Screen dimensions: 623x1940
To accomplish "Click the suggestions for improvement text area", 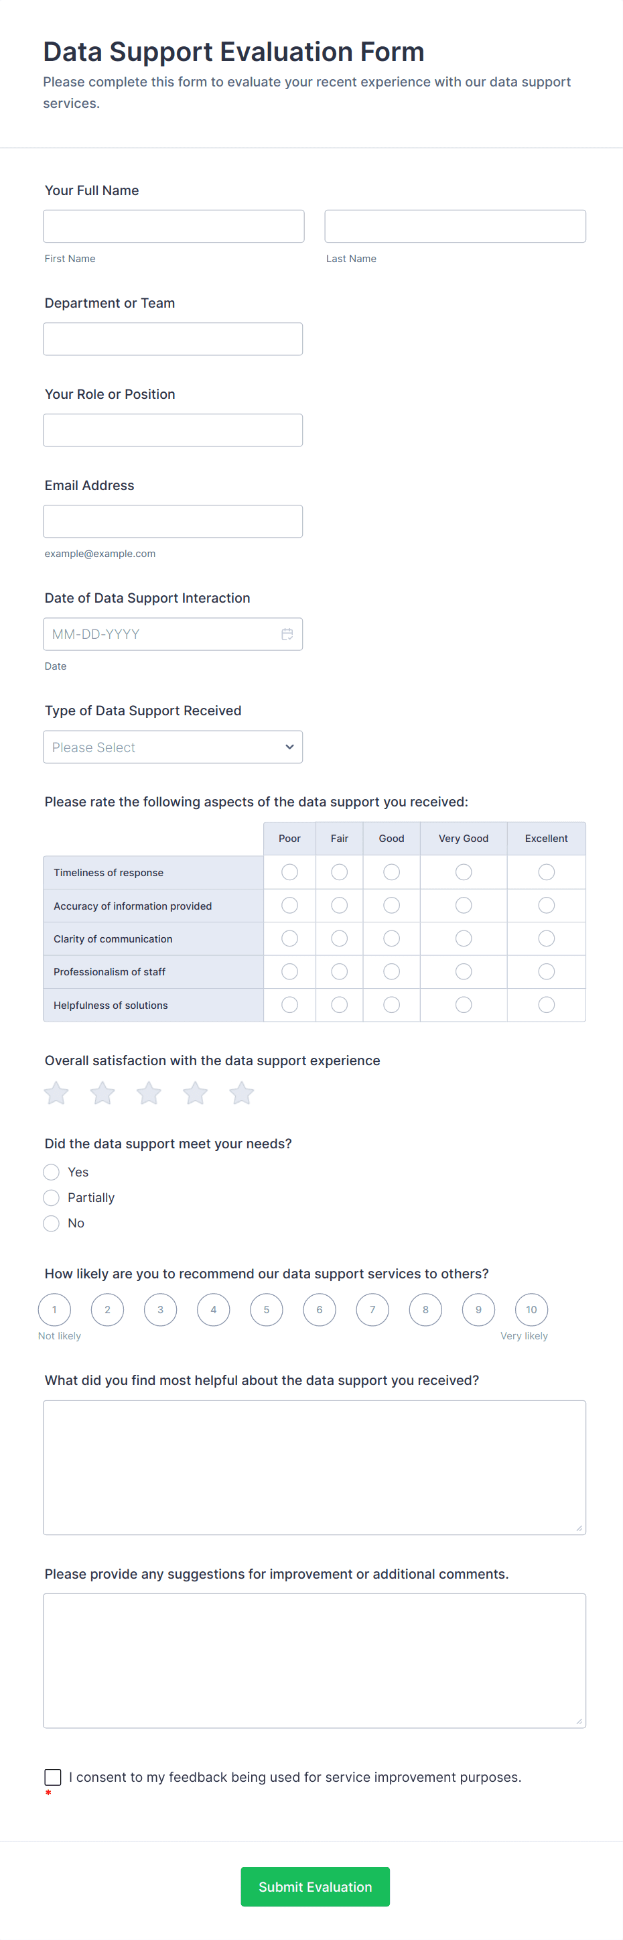I will point(314,1660).
